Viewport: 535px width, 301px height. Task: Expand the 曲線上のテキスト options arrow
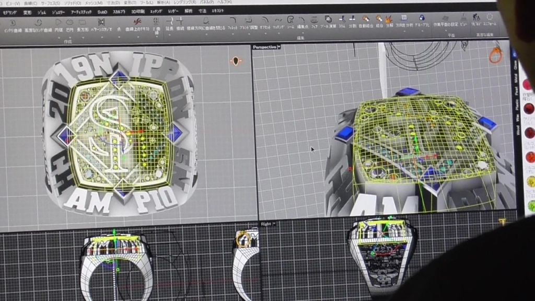point(137,36)
